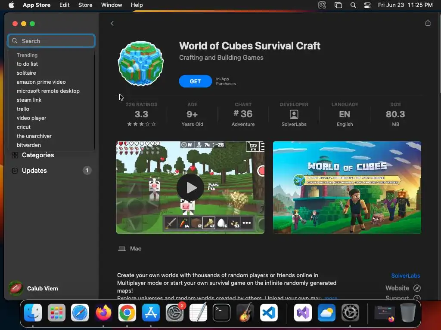Open System Preferences with badge
This screenshot has width=441, height=330.
tap(175, 312)
